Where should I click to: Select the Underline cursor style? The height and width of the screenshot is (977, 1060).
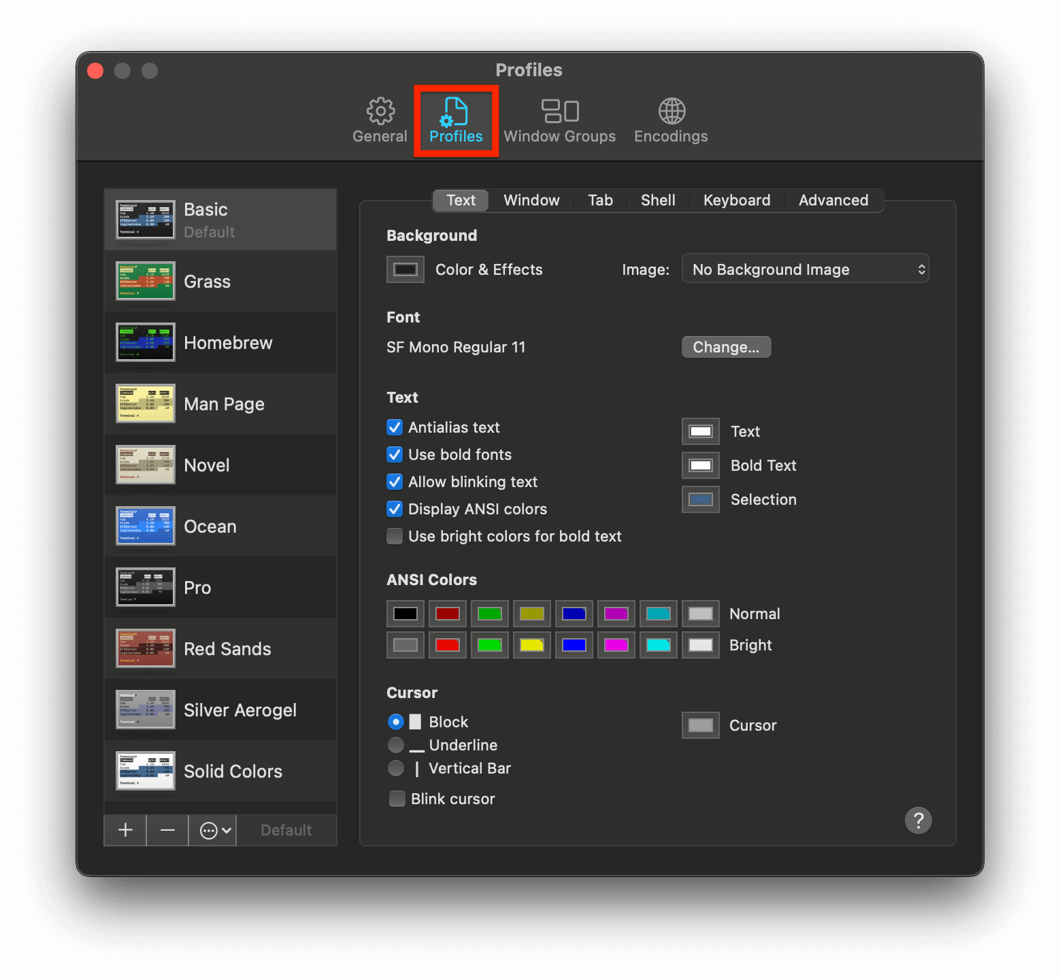[x=395, y=745]
